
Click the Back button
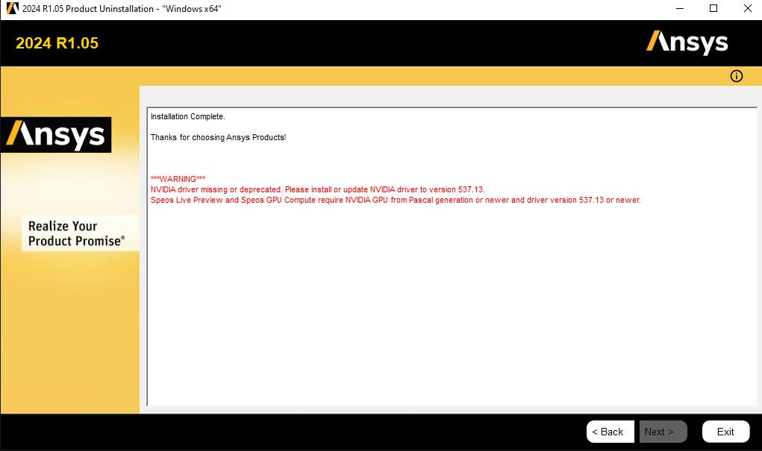[610, 432]
